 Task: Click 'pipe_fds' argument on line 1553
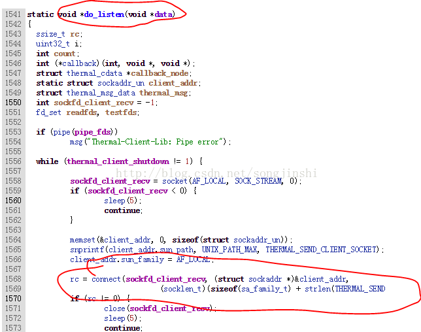point(93,132)
